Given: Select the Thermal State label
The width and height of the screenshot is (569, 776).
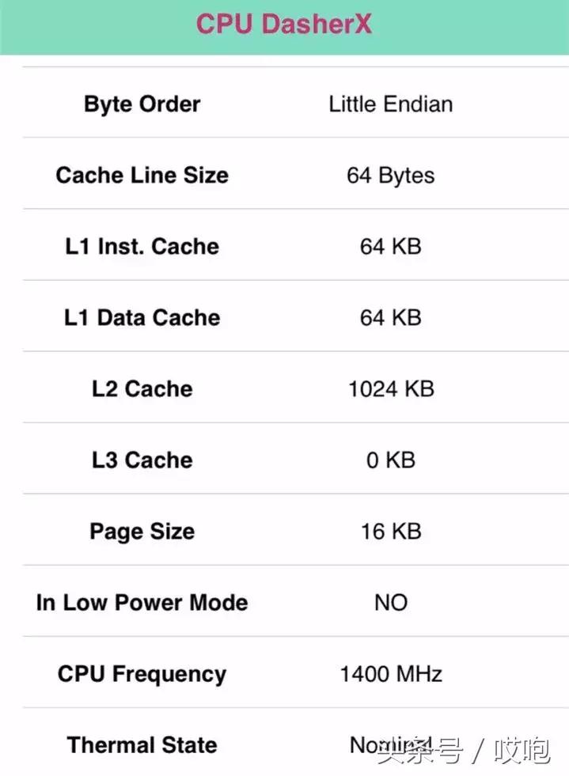Looking at the screenshot, I should (x=142, y=745).
